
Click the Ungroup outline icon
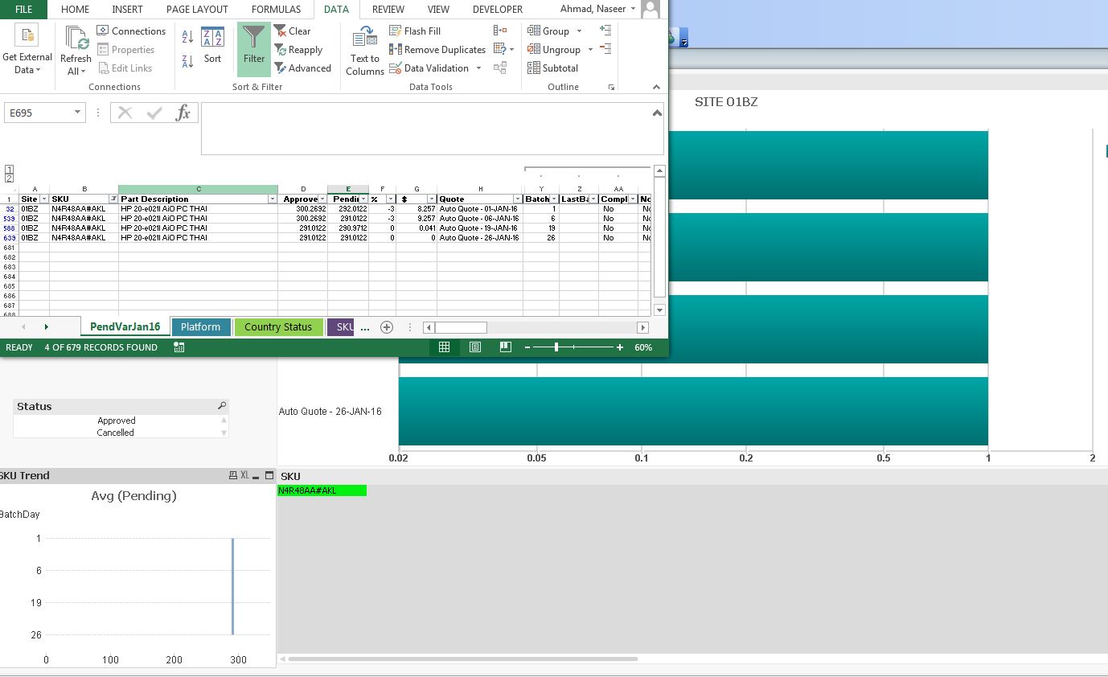point(534,50)
